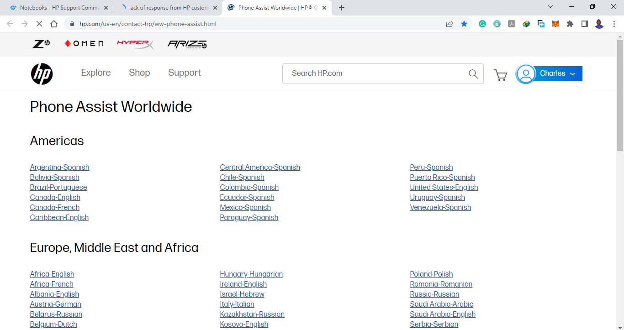Image resolution: width=624 pixels, height=330 pixels.
Task: Follow the Canada-French link
Action: pos(55,208)
